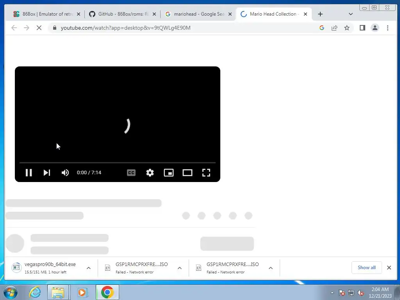
Task: Open network status tray icon
Action: [x=351, y=293]
